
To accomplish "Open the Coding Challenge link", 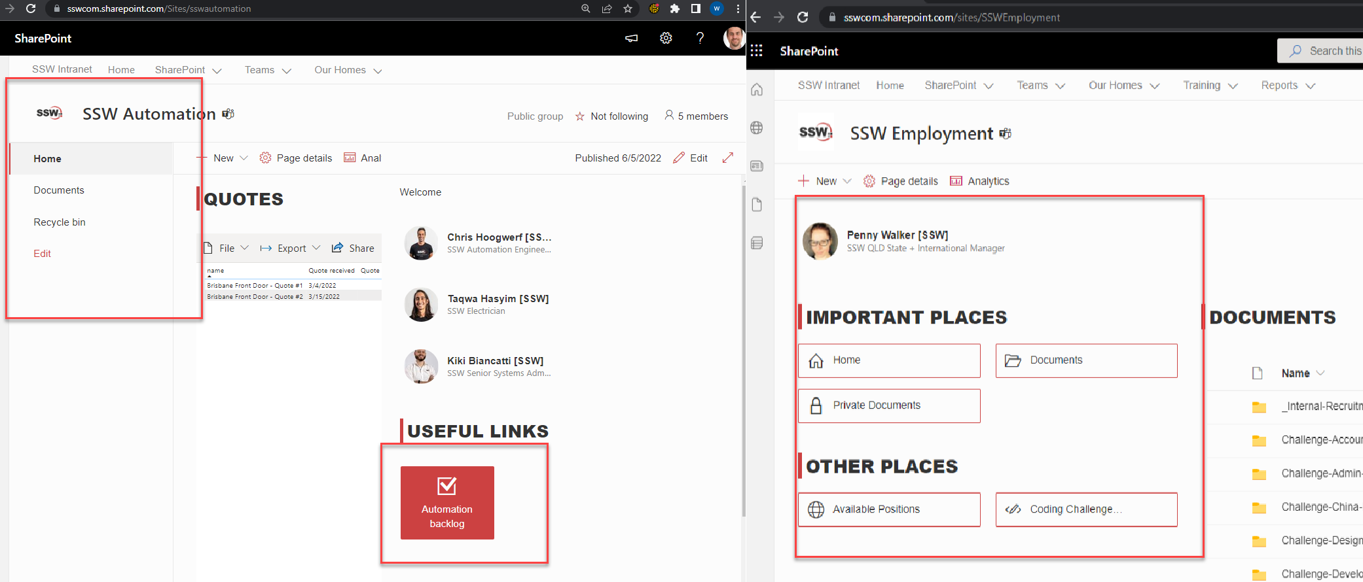I will click(x=1085, y=509).
